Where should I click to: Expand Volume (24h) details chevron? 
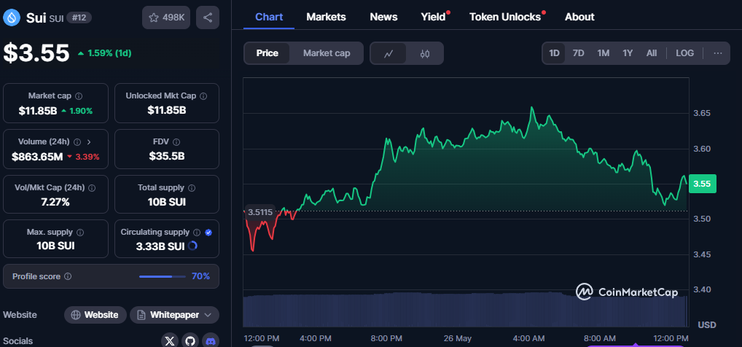88,141
